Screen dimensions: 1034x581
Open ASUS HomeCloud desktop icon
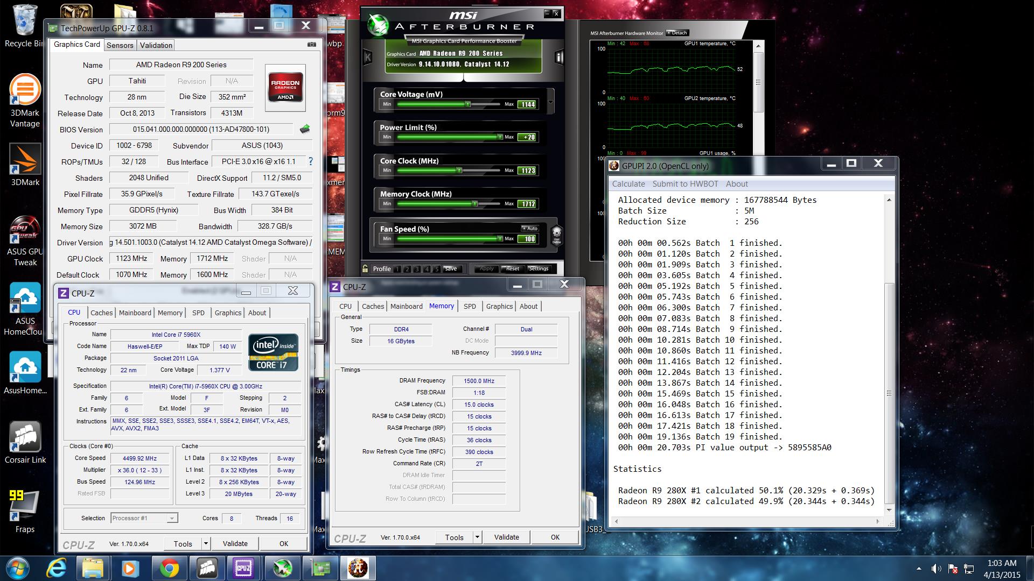tap(25, 310)
